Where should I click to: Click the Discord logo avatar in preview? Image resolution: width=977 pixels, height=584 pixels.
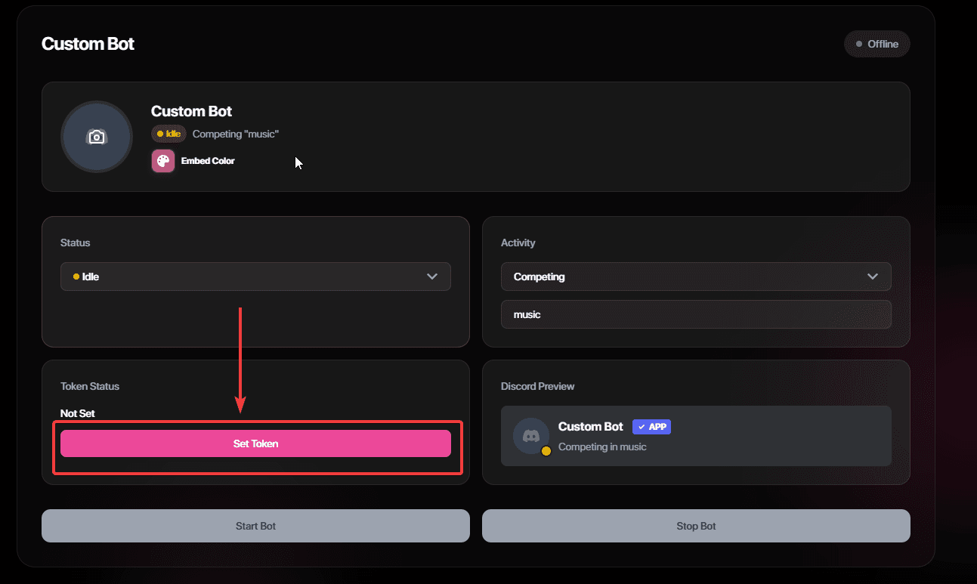click(x=530, y=436)
